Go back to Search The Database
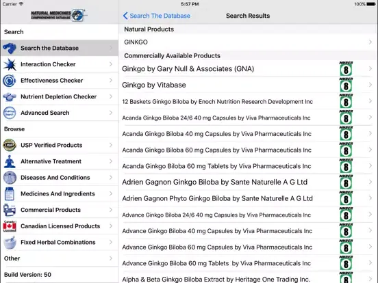 (x=156, y=16)
